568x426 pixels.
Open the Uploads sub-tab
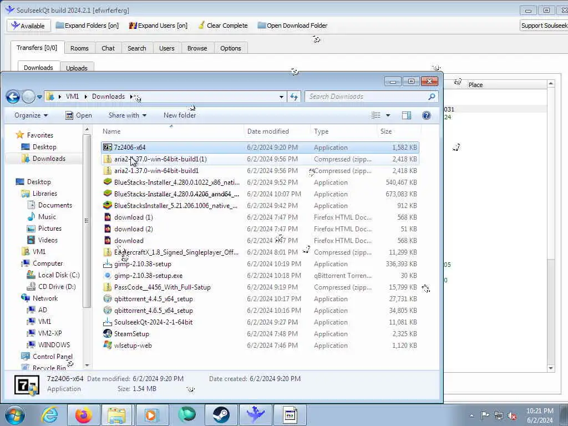(77, 68)
